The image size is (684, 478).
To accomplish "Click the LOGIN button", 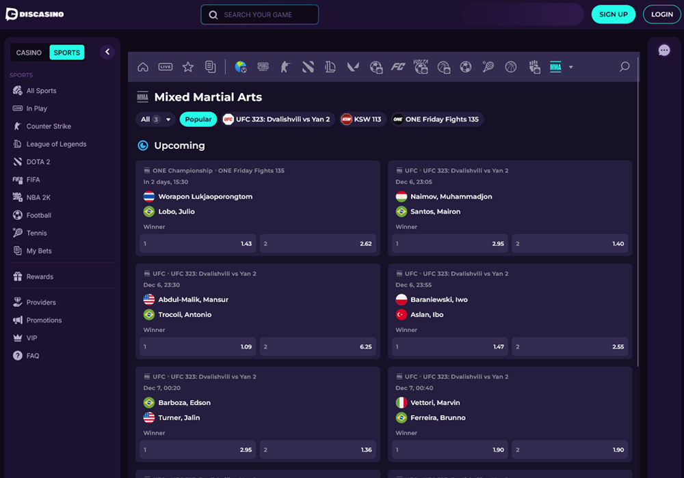I will pos(661,14).
